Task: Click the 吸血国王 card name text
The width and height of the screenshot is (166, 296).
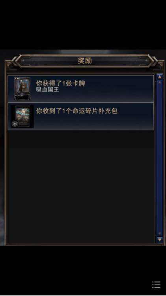Action: 48,90
